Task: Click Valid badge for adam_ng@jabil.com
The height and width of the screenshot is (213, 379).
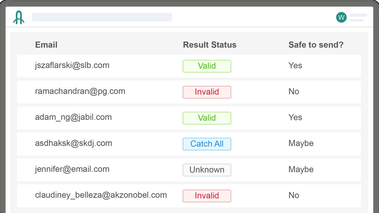Action: click(207, 118)
